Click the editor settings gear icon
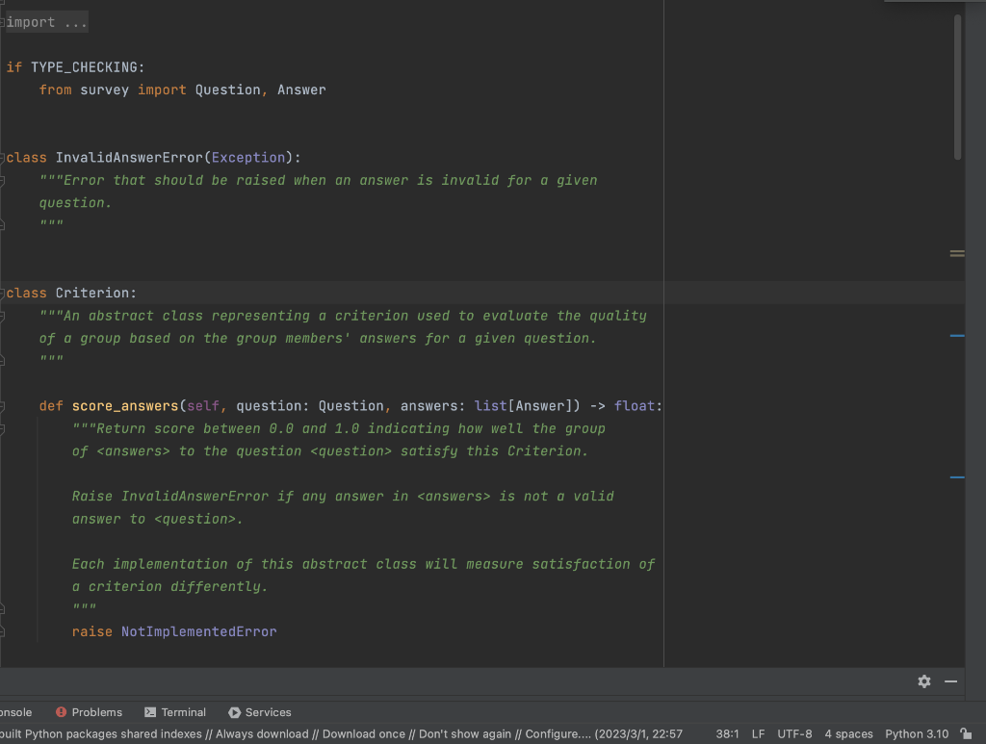986x744 pixels. tap(923, 681)
